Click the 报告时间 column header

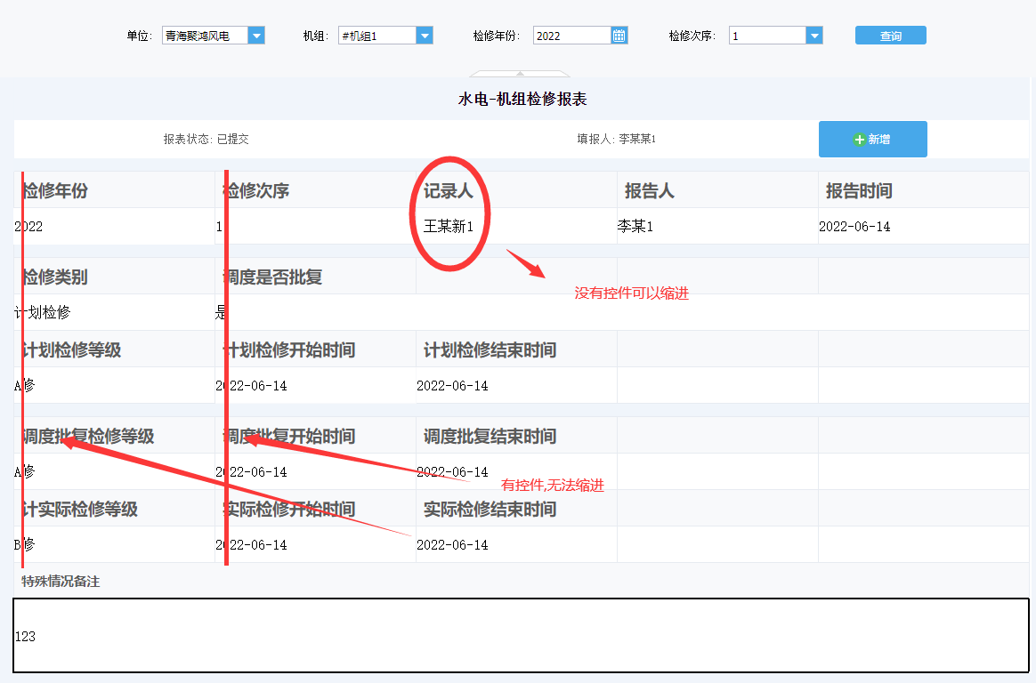tap(859, 190)
